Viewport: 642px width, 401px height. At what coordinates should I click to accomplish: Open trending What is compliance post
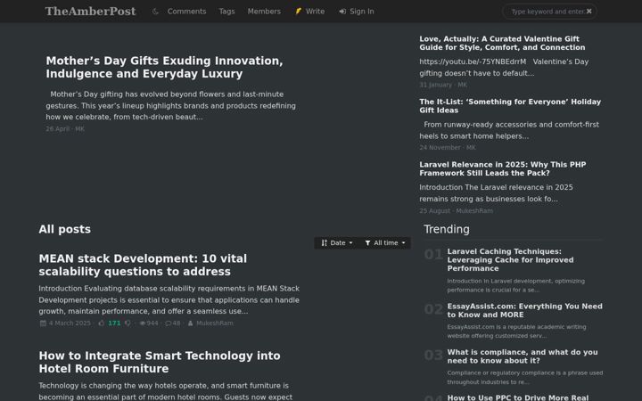pyautogui.click(x=522, y=356)
